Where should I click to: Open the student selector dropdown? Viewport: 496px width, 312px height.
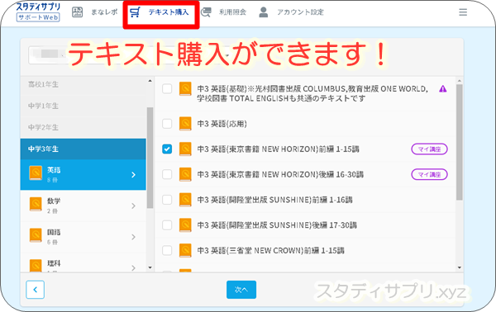[x=130, y=55]
